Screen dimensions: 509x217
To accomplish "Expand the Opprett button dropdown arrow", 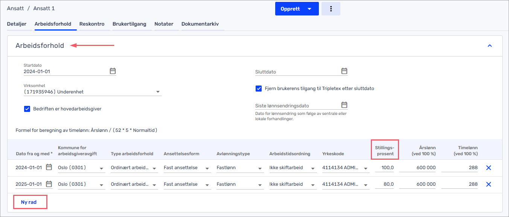I will (x=309, y=9).
